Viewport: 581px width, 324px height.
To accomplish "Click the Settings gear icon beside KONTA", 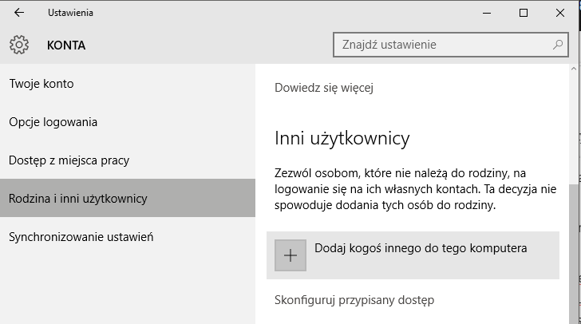I will 19,45.
